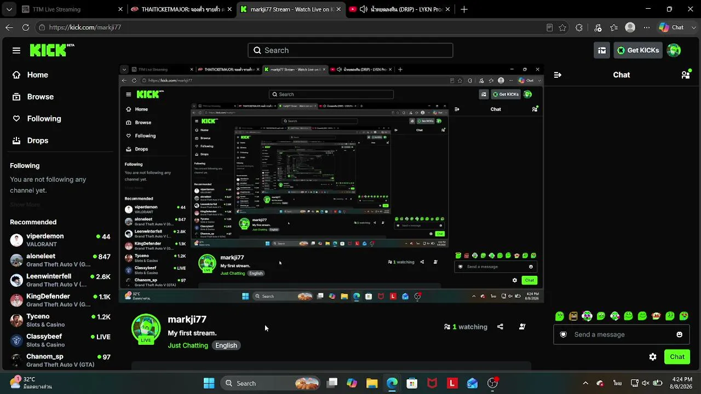This screenshot has height=394, width=701.
Task: Open browser extensions menu
Action: 579,27
